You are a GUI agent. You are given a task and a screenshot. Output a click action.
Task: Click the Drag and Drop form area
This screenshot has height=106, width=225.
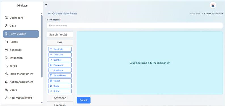pyautogui.click(x=150, y=63)
